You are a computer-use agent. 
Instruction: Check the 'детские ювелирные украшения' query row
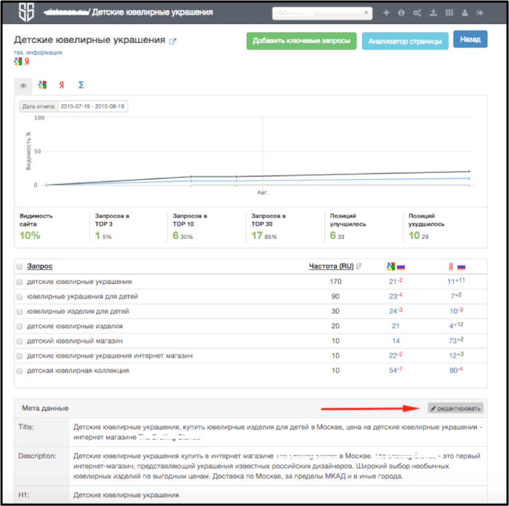click(20, 282)
